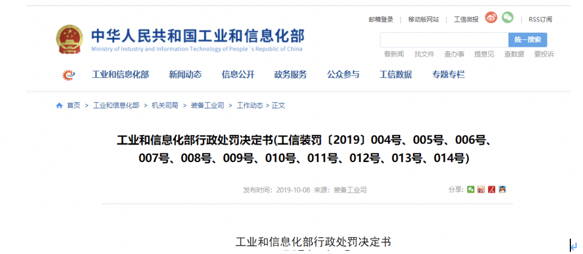Open 邮箱登录 link
Viewport: 583px width, 254px height.
[381, 20]
